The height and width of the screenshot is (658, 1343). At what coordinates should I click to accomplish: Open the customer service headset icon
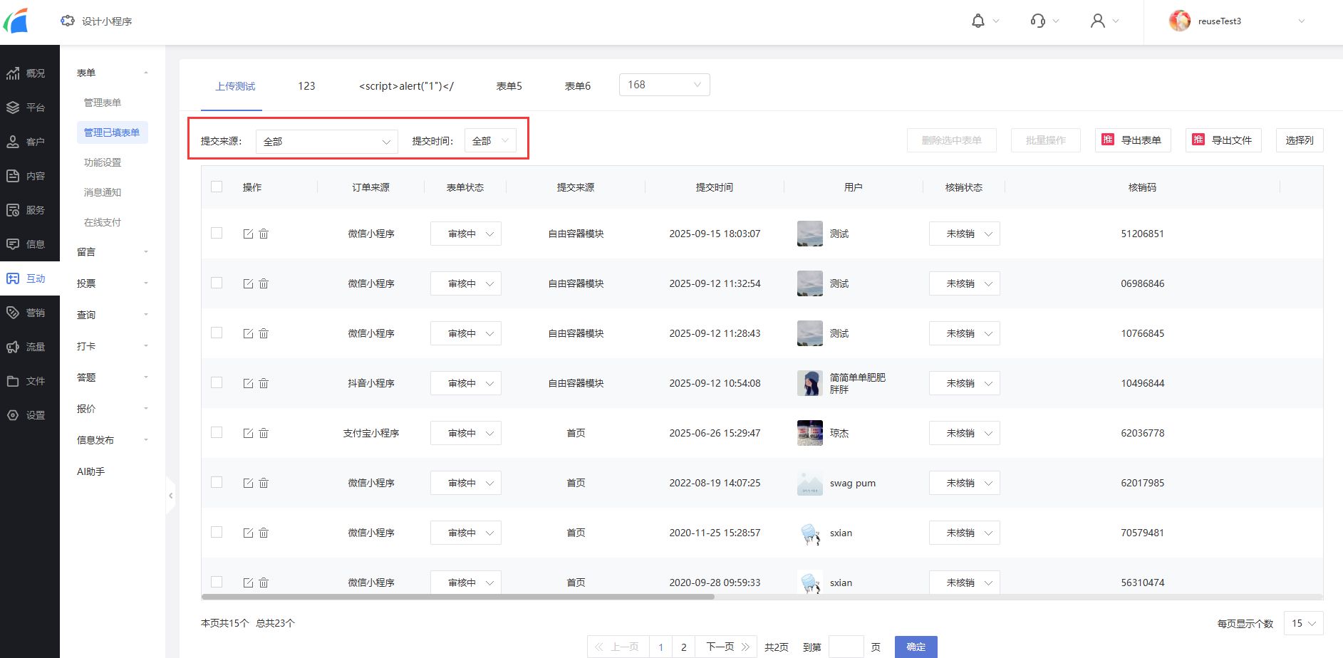[x=1038, y=21]
